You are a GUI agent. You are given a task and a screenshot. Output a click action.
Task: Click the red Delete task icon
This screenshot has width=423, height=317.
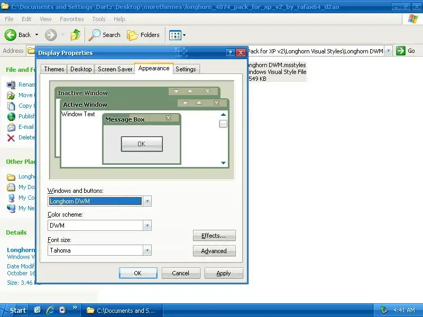pos(11,138)
